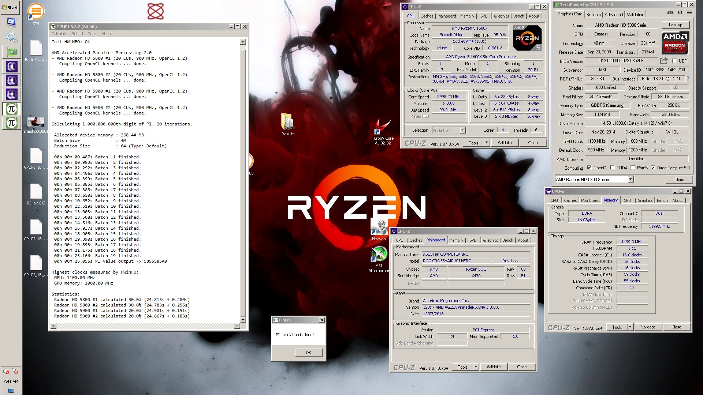
Task: Open Graphics tab in CPU-Z Memory window
Action: point(645,200)
